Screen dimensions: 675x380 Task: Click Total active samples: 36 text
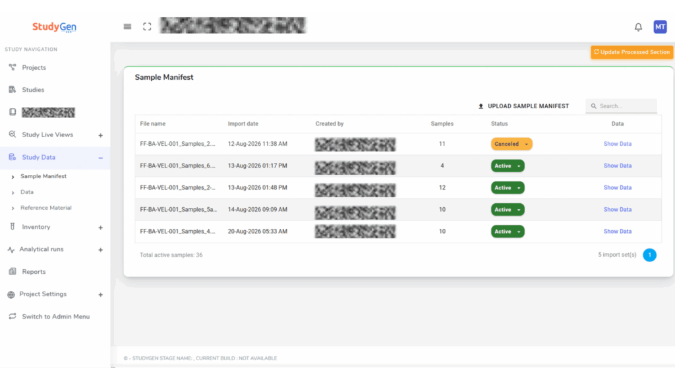(171, 255)
